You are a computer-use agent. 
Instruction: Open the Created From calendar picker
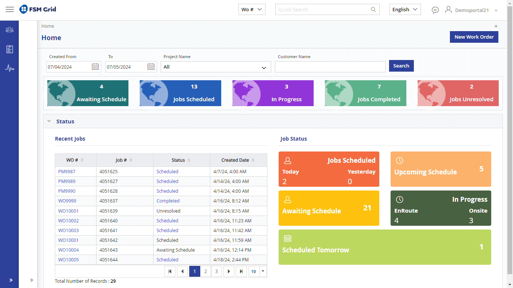(x=95, y=67)
